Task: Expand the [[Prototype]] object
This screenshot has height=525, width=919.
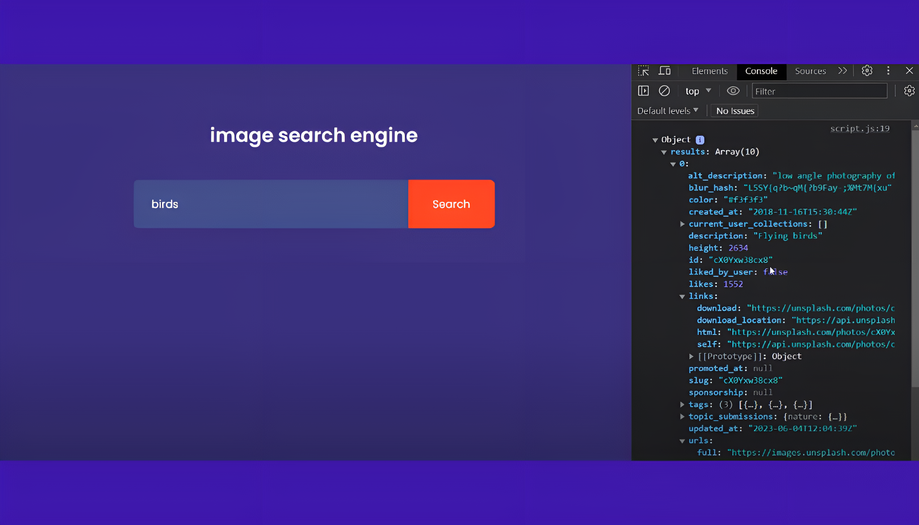Action: click(x=692, y=356)
